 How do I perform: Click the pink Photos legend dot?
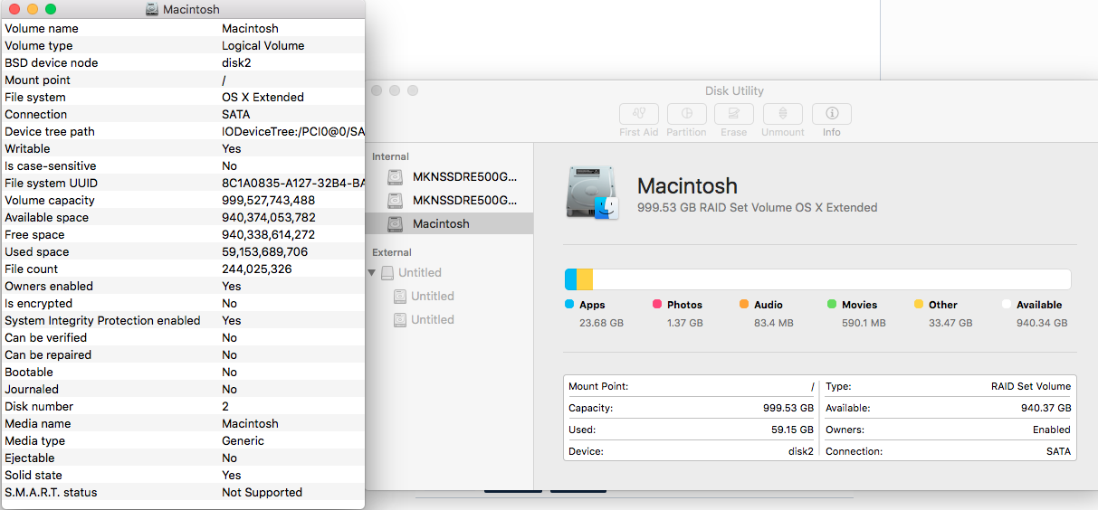[x=657, y=305]
